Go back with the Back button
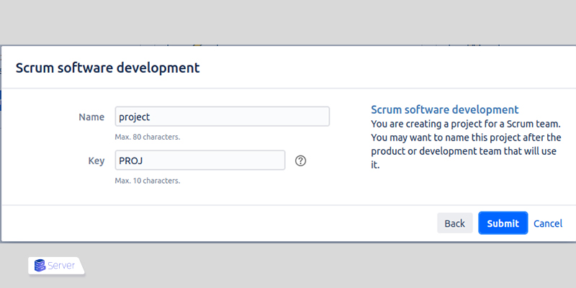Viewport: 576px width, 288px height. coord(455,223)
